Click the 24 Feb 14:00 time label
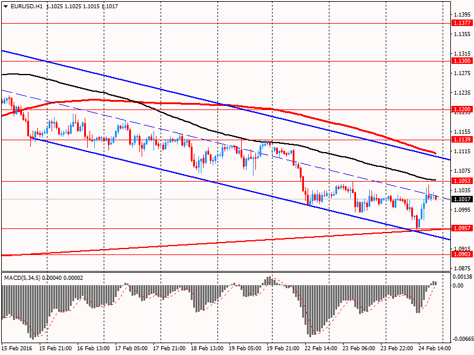Image resolution: width=474 pixels, height=355 pixels. tap(435, 348)
